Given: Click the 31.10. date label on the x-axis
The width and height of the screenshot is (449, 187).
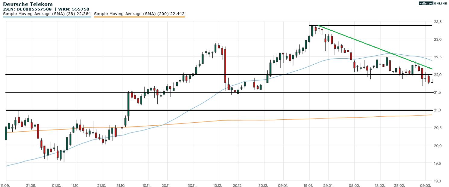Looking at the screenshot, I should (122, 185).
